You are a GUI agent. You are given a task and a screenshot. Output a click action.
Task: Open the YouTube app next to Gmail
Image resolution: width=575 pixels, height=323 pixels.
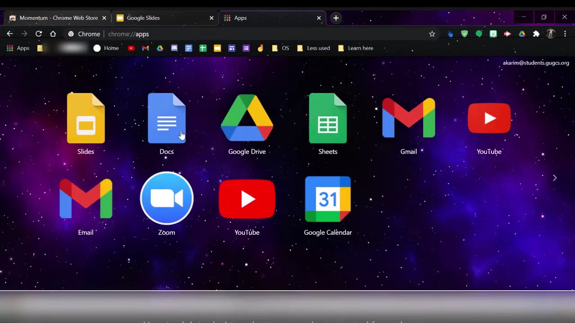(x=489, y=118)
